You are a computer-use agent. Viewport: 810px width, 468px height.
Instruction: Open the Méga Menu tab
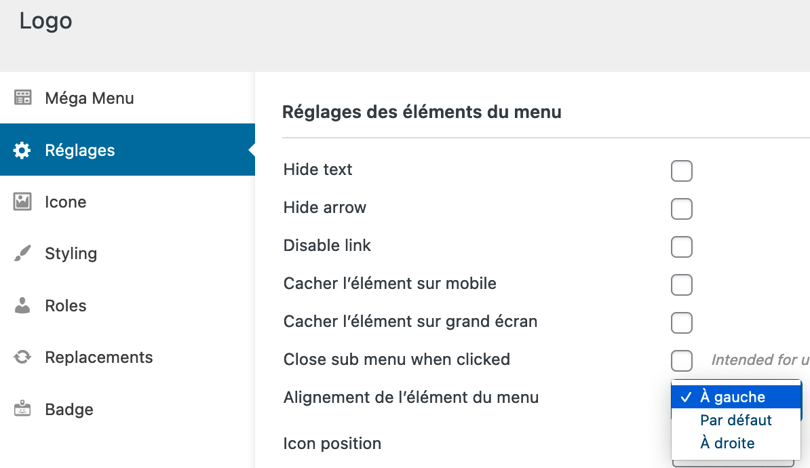[x=89, y=98]
